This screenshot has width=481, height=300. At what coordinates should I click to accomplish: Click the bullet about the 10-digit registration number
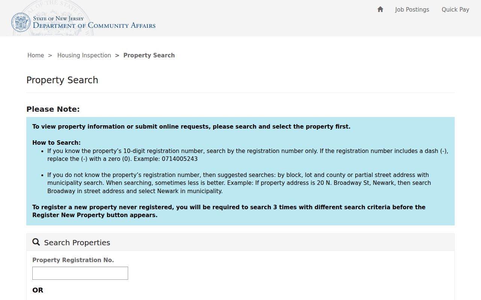pos(248,155)
